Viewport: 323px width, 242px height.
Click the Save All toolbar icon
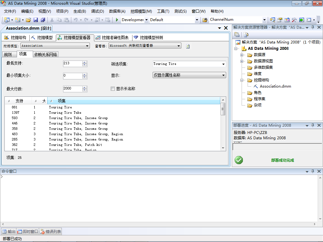pos(43,20)
